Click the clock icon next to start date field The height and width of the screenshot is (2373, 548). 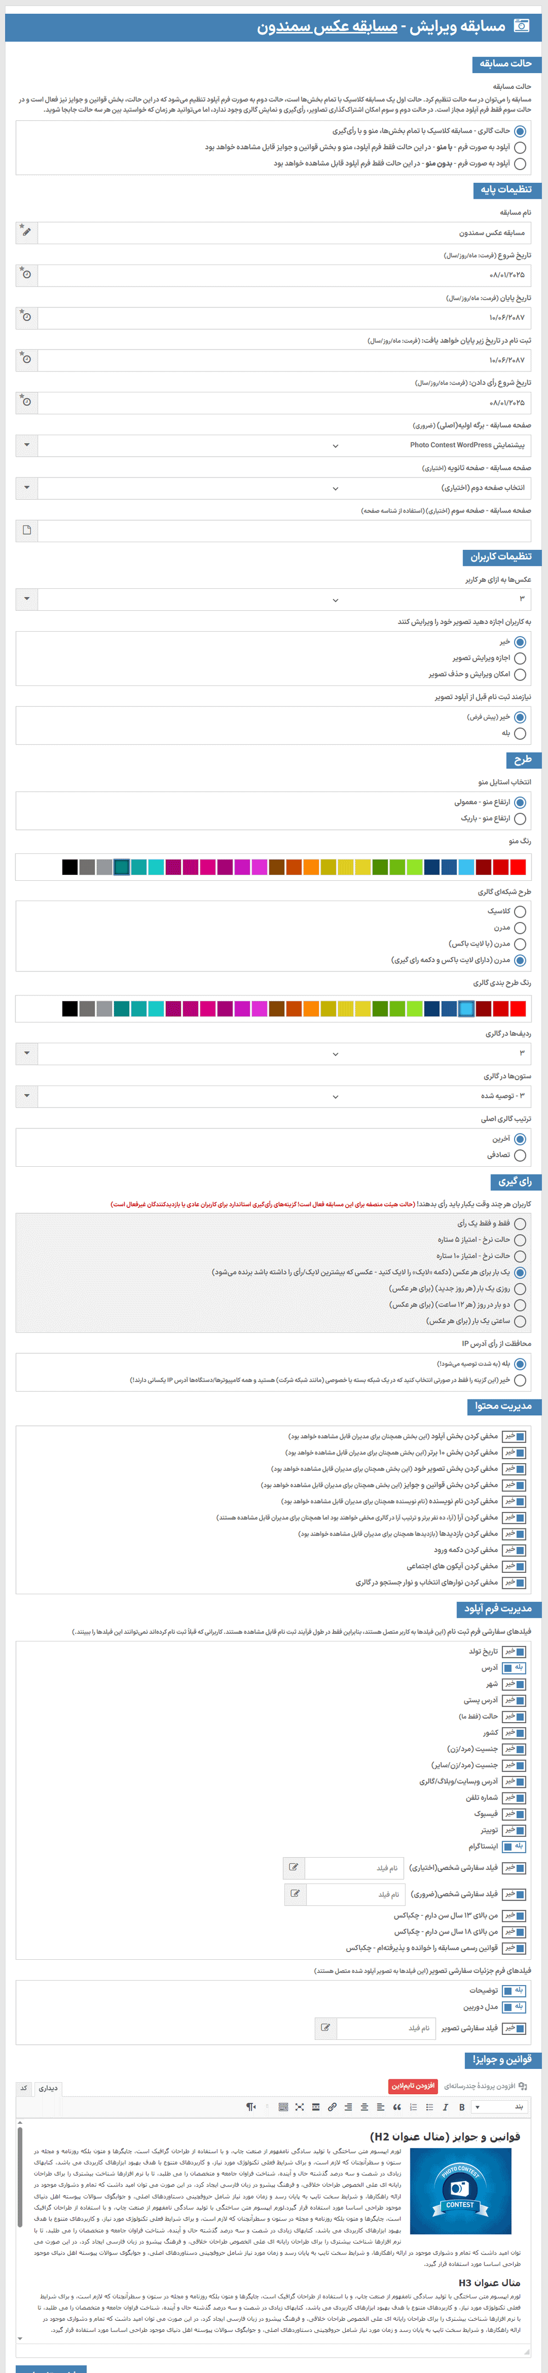tap(27, 274)
